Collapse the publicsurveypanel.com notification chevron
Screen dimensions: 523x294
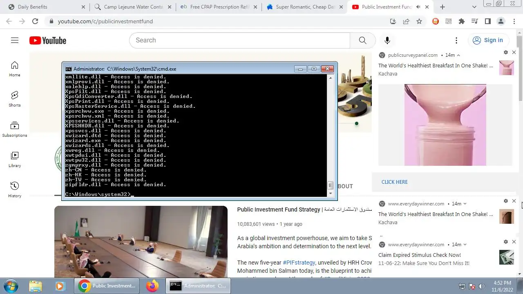tap(458, 55)
